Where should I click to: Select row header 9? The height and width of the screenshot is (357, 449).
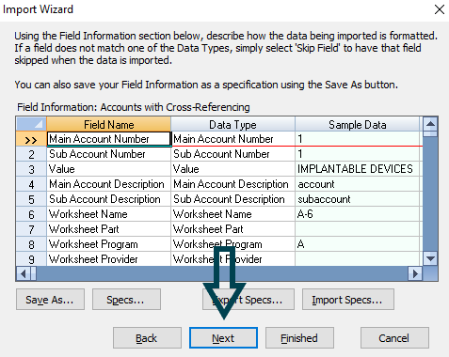pos(31,259)
